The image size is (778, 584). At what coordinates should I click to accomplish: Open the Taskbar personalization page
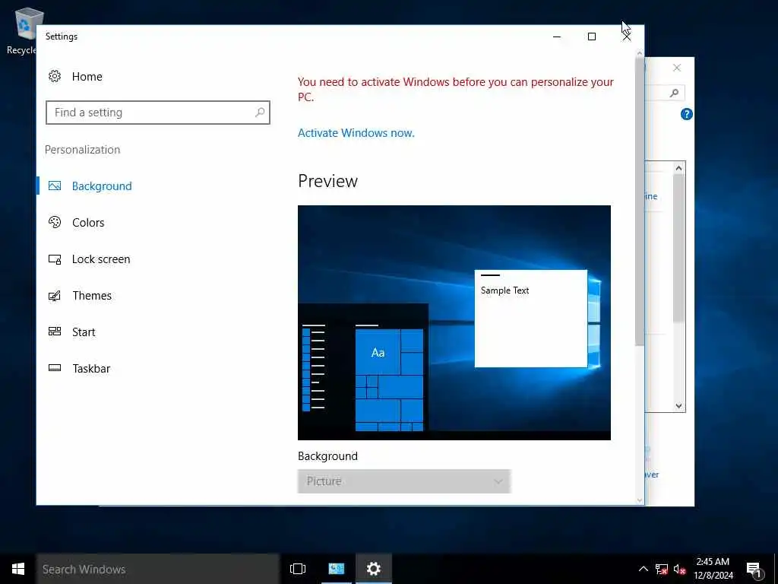(x=91, y=369)
